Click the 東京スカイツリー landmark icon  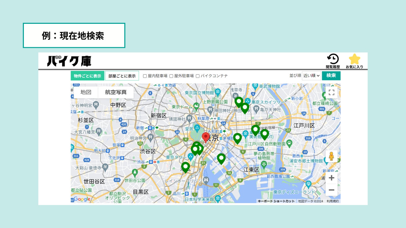(248, 102)
